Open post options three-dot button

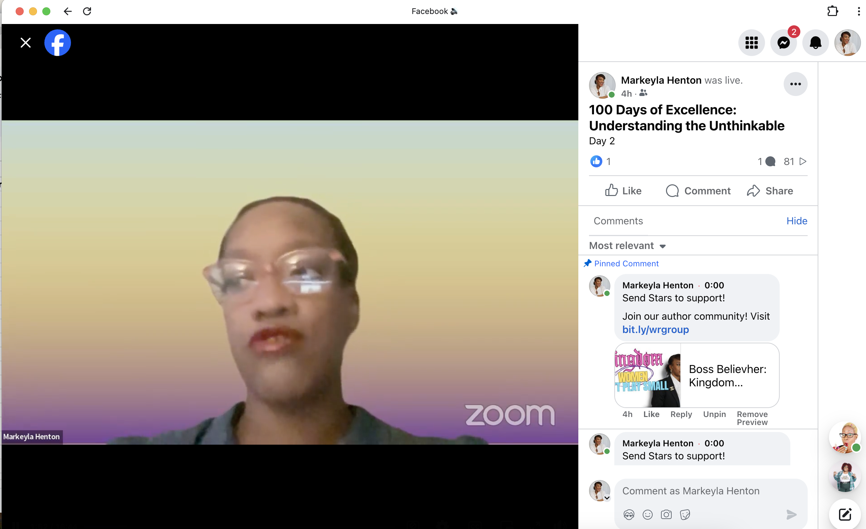coord(795,84)
